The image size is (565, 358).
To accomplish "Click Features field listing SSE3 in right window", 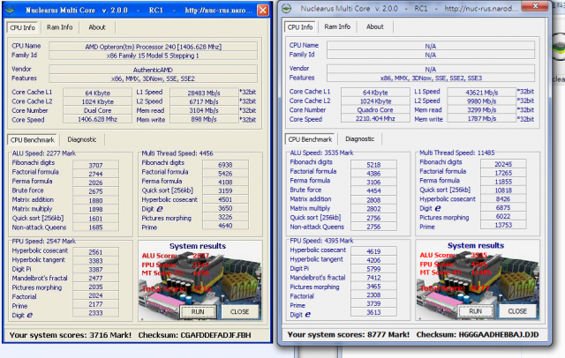I will point(431,78).
